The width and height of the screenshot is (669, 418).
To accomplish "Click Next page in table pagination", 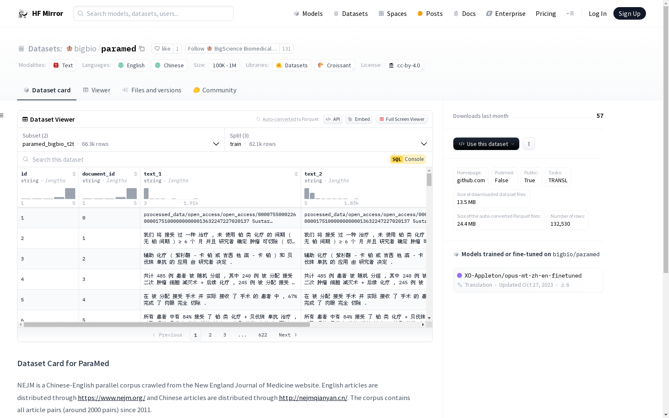I will (288, 335).
